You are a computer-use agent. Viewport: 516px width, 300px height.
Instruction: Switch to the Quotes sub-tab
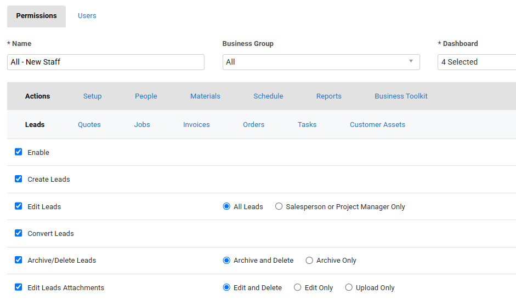pyautogui.click(x=89, y=125)
